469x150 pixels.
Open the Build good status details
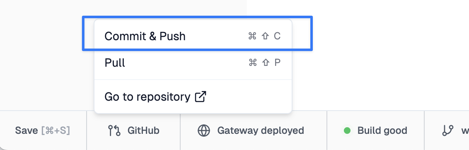(375, 131)
